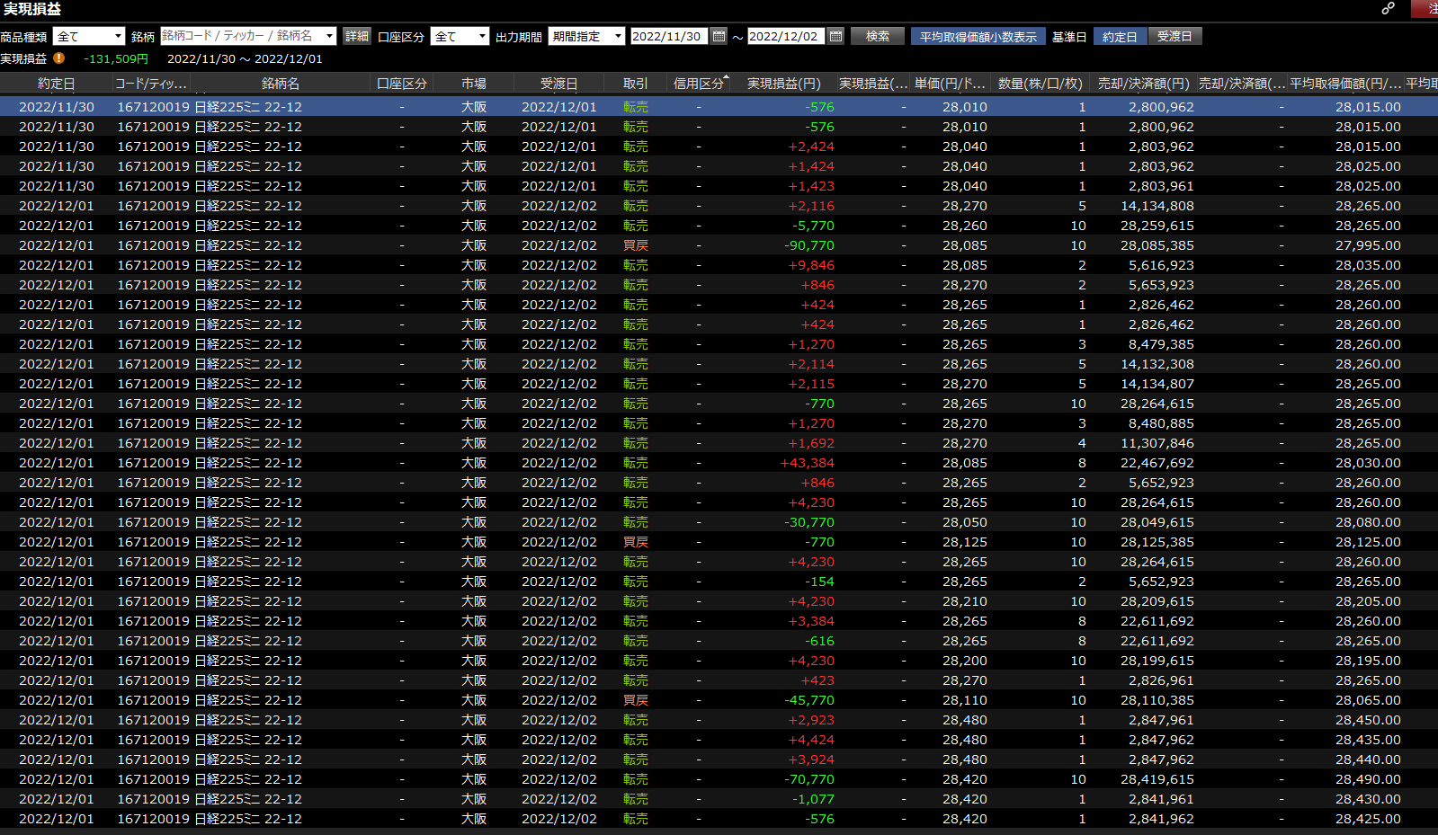Click the 8,480,885 settlement amount cell

[x=1161, y=423]
